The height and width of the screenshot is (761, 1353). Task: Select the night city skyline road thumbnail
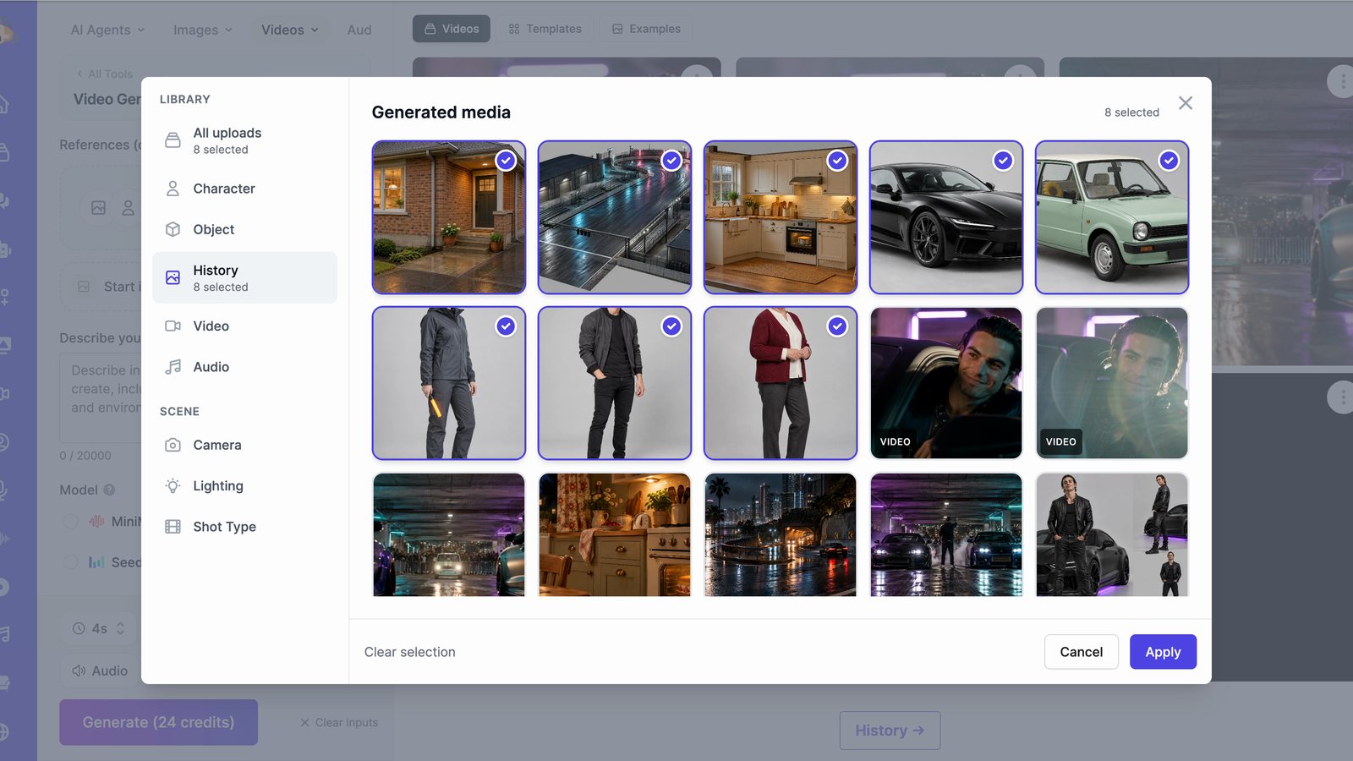coord(781,534)
